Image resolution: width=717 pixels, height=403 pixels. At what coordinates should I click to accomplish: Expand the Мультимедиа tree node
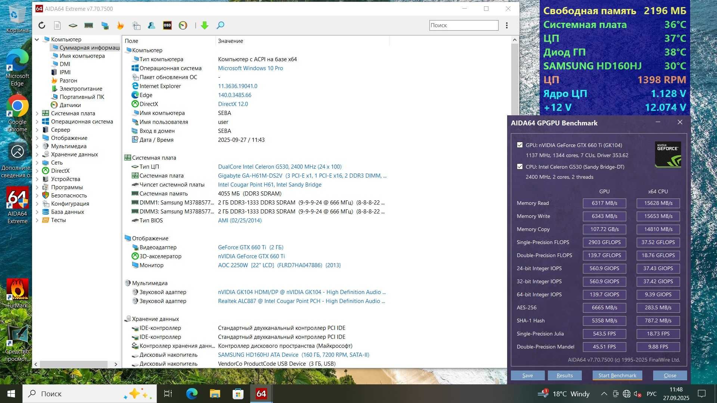(37, 146)
